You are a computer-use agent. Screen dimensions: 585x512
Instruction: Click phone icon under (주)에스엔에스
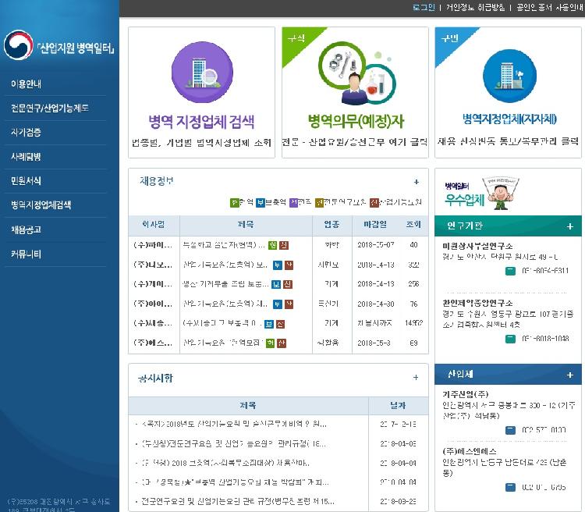509,488
